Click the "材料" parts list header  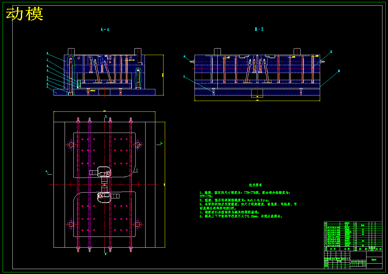pos(363,249)
